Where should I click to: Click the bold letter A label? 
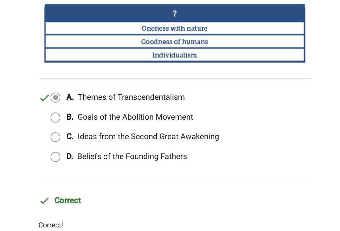pyautogui.click(x=70, y=97)
